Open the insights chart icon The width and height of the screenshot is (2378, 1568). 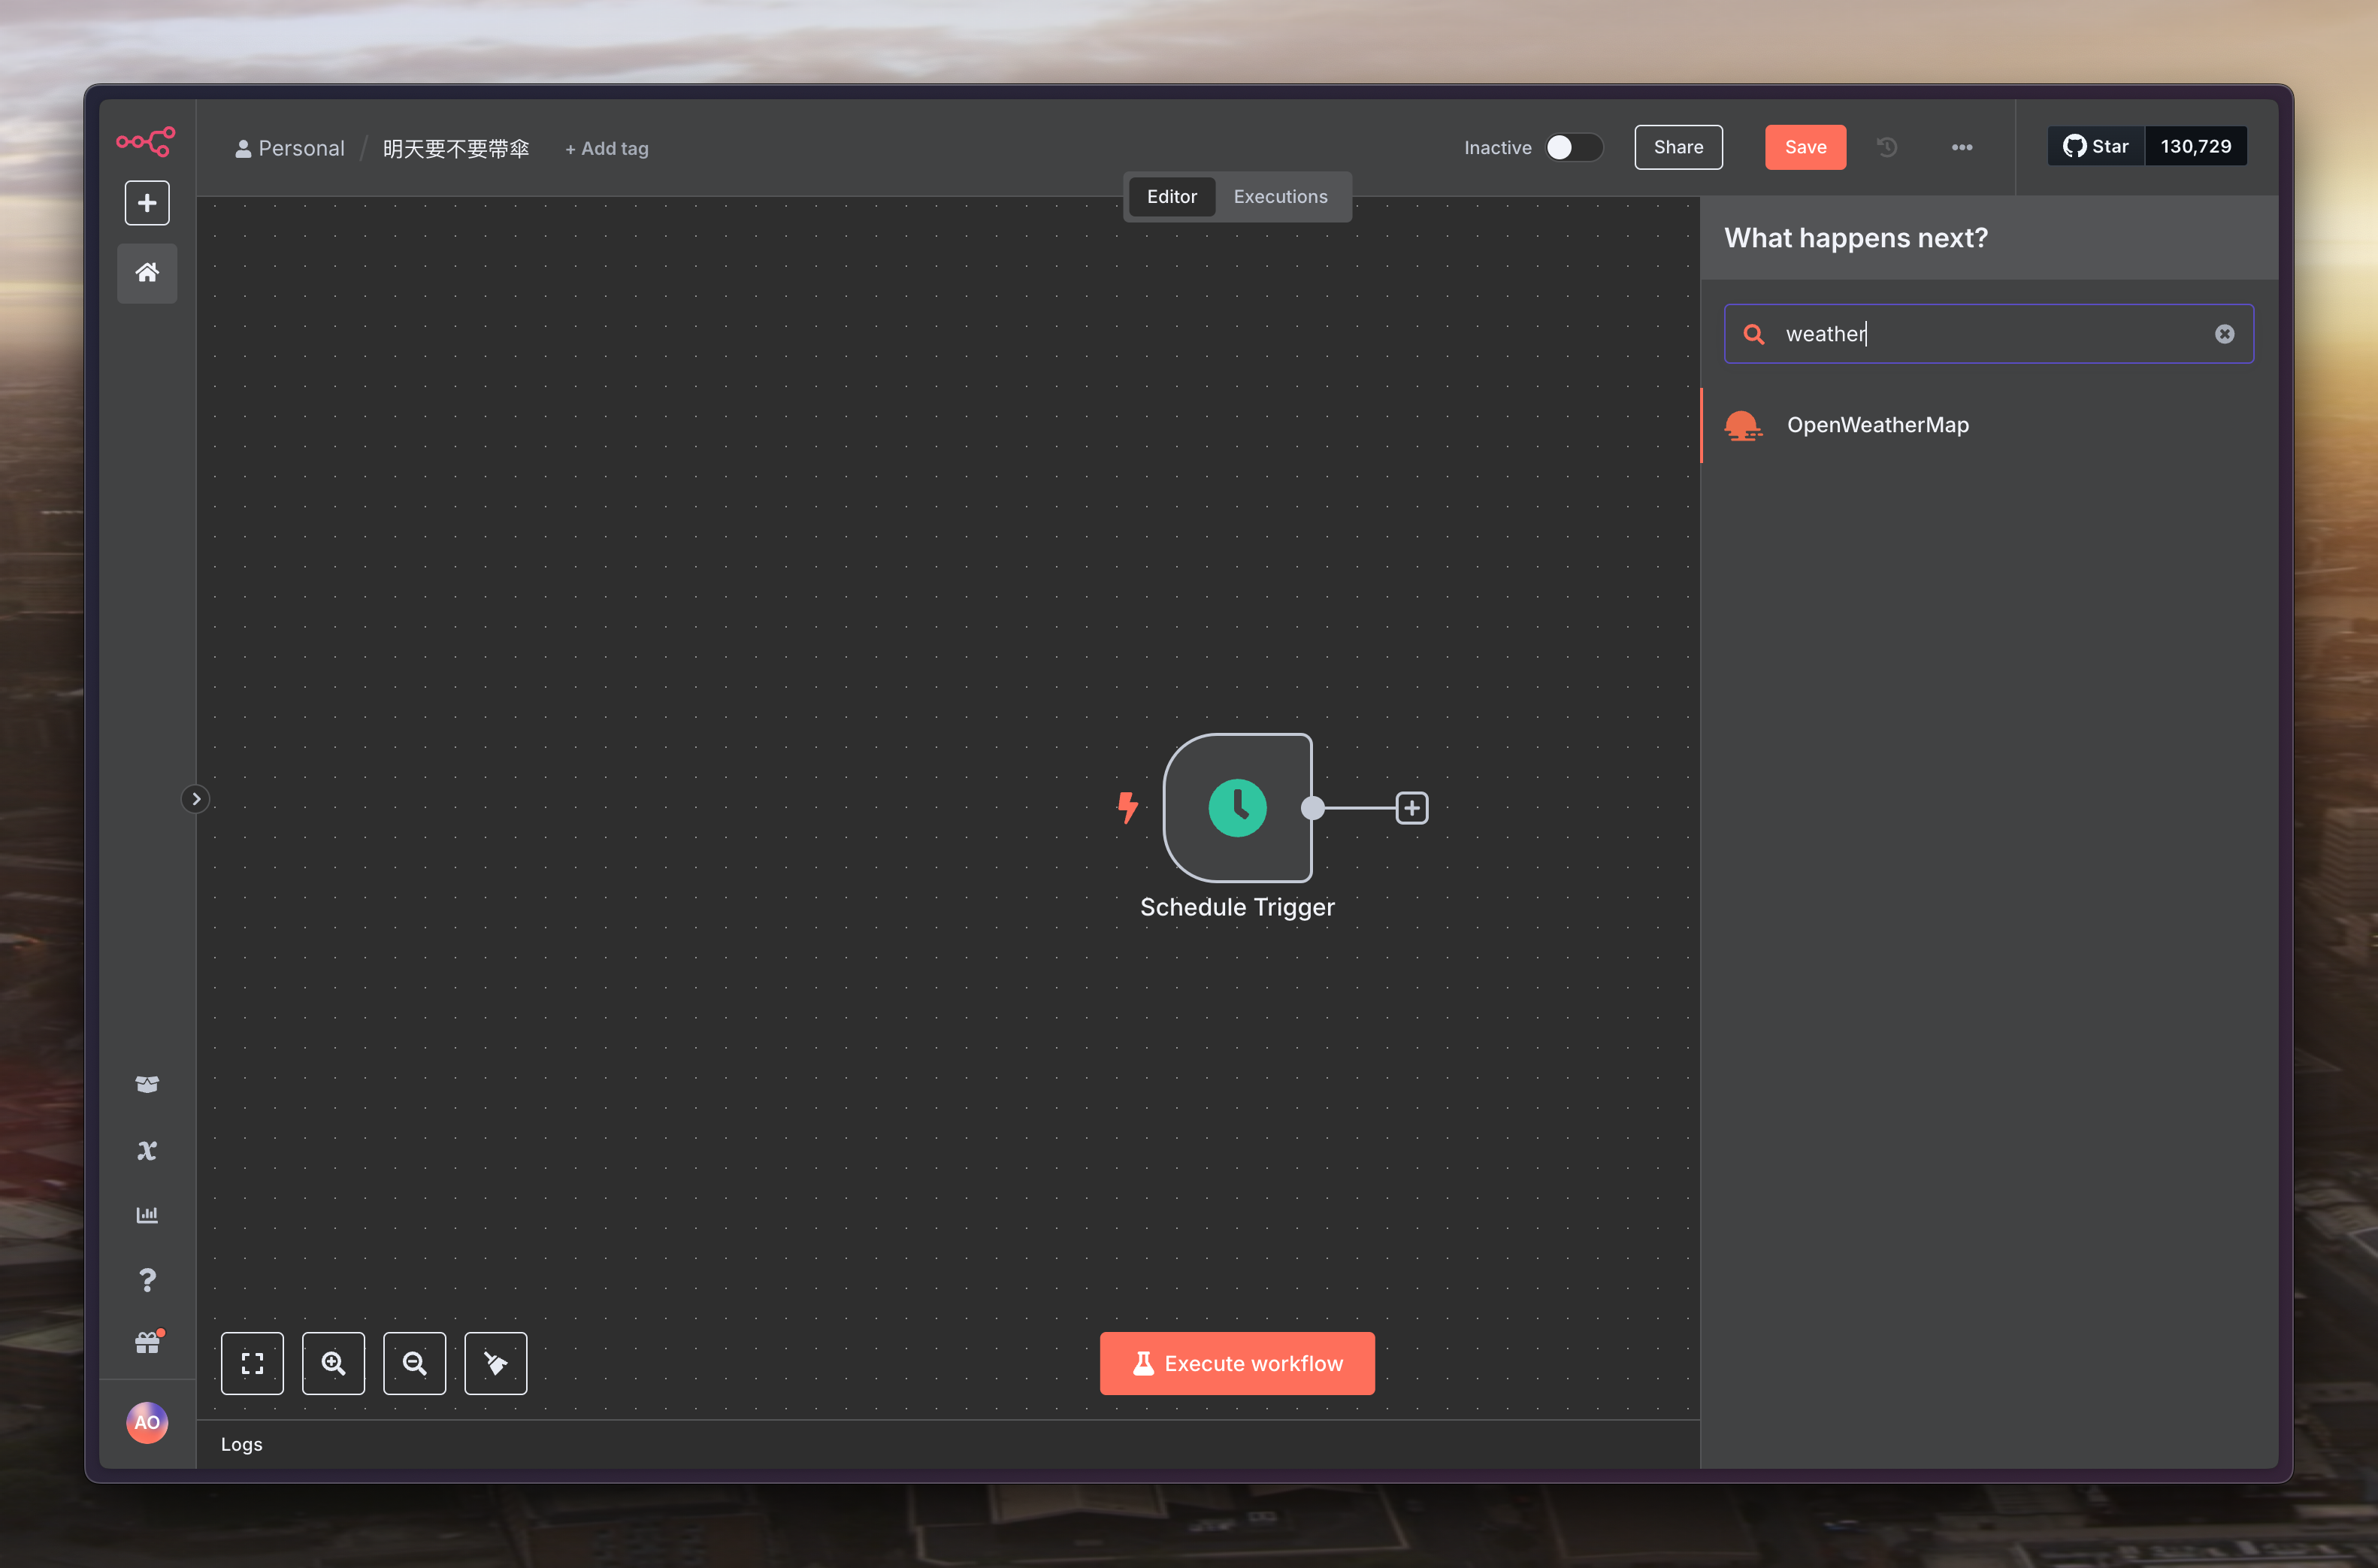[x=147, y=1215]
